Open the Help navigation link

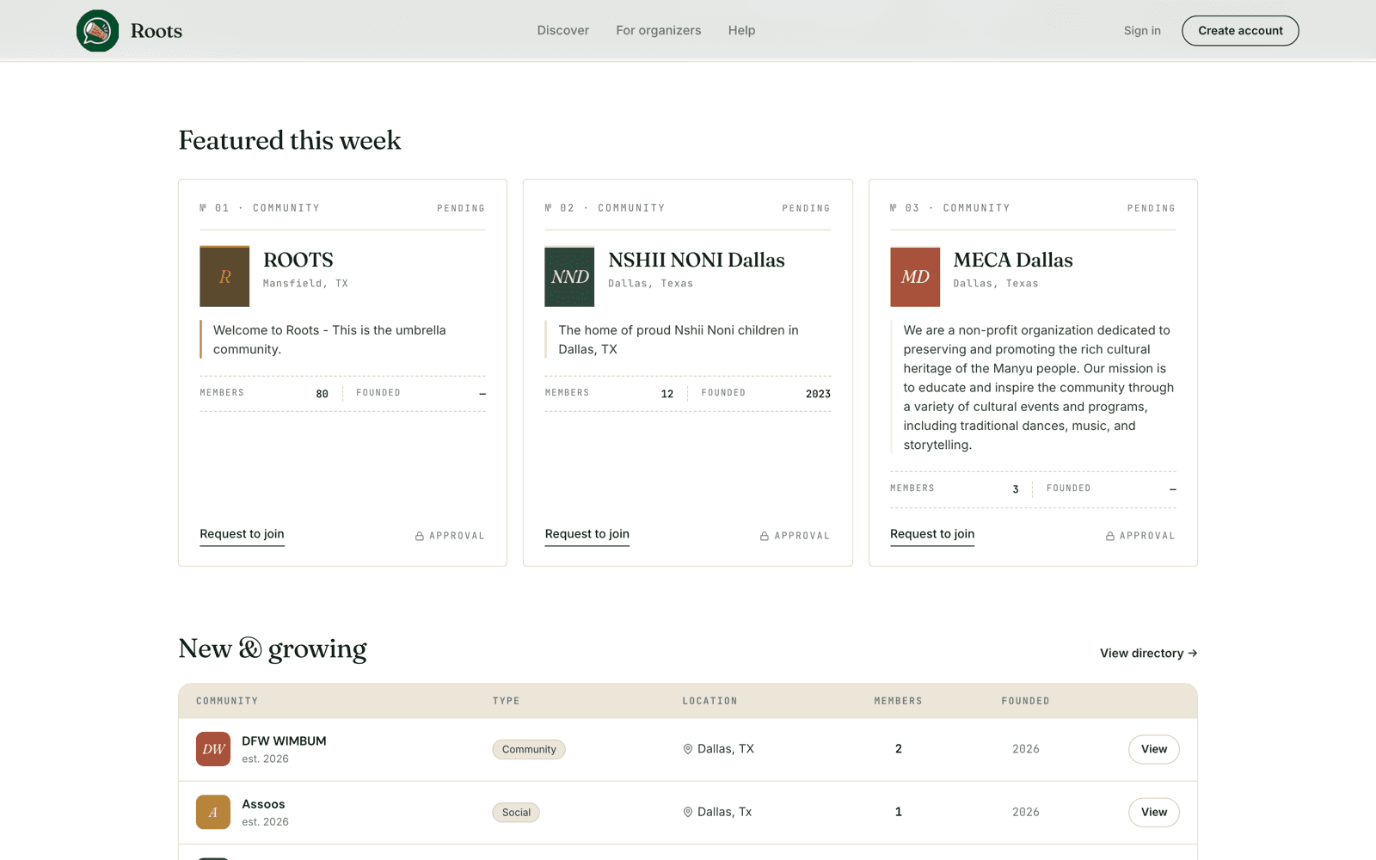pyautogui.click(x=741, y=30)
